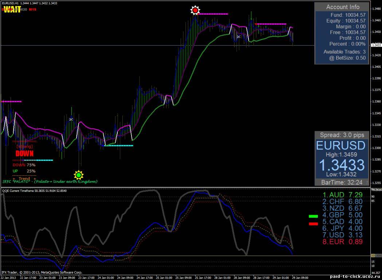Select the Free : 10034.57 line
The image size is (382, 280).
[x=348, y=32]
